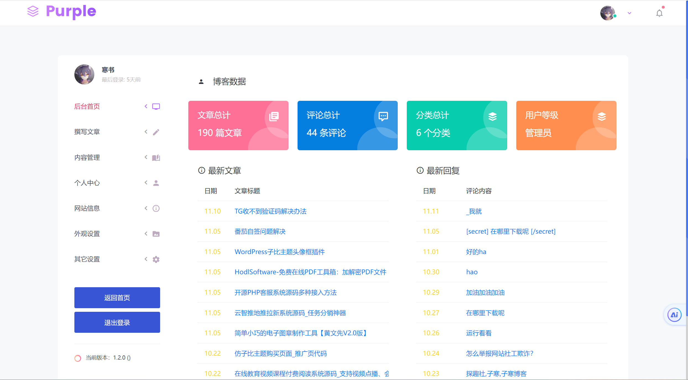Click the settings gear beside 其它设置
The height and width of the screenshot is (380, 688).
(156, 259)
